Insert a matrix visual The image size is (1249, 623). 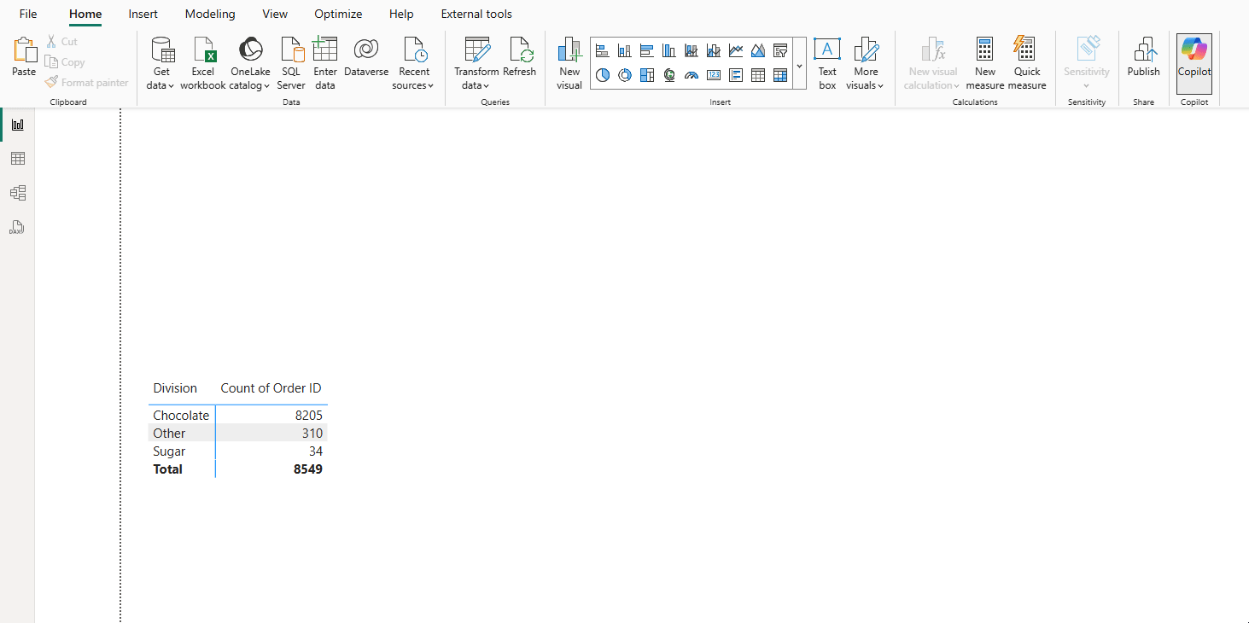[780, 75]
